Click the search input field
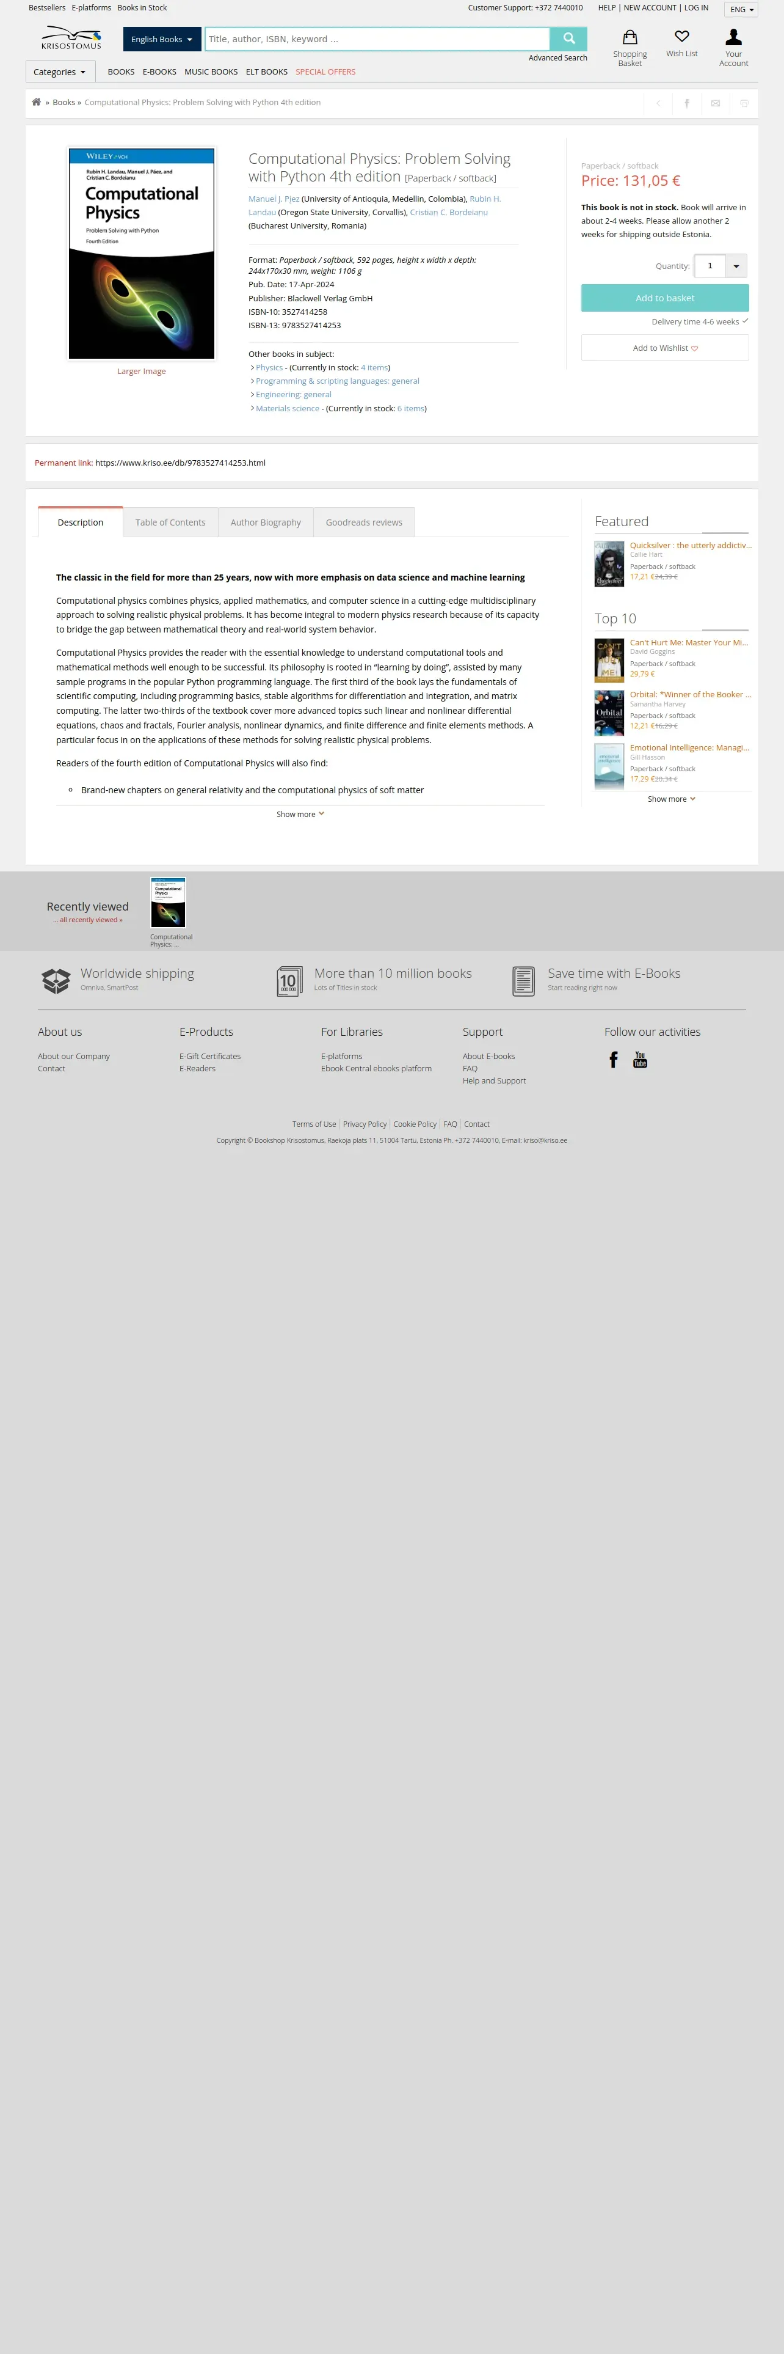This screenshot has height=2354, width=784. 377,39
